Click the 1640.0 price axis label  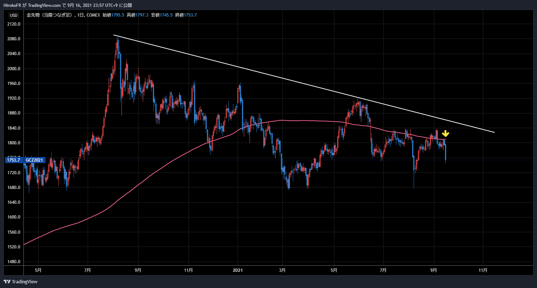click(14, 202)
